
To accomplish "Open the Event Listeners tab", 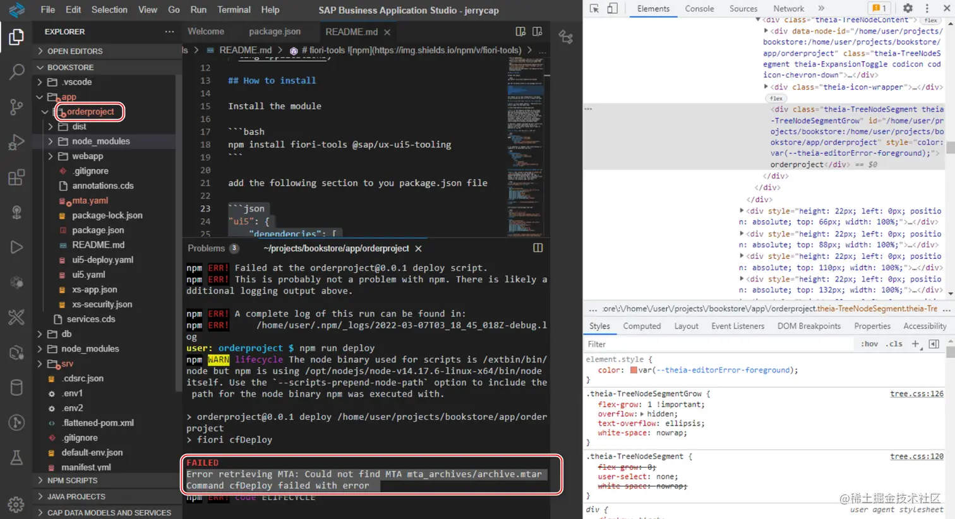I will (x=738, y=326).
